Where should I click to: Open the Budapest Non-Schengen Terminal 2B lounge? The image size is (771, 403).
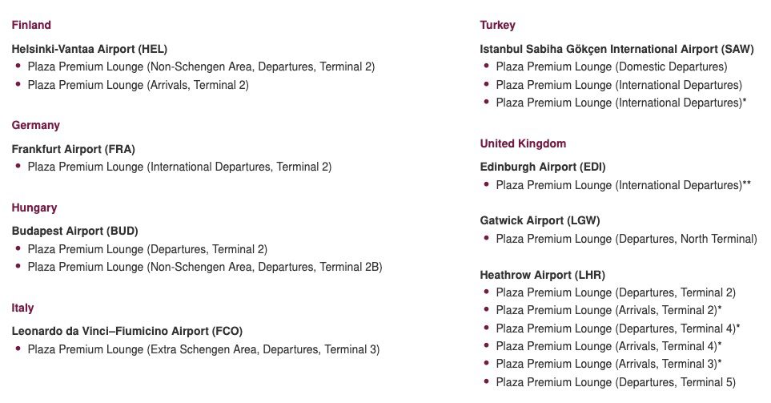click(204, 267)
